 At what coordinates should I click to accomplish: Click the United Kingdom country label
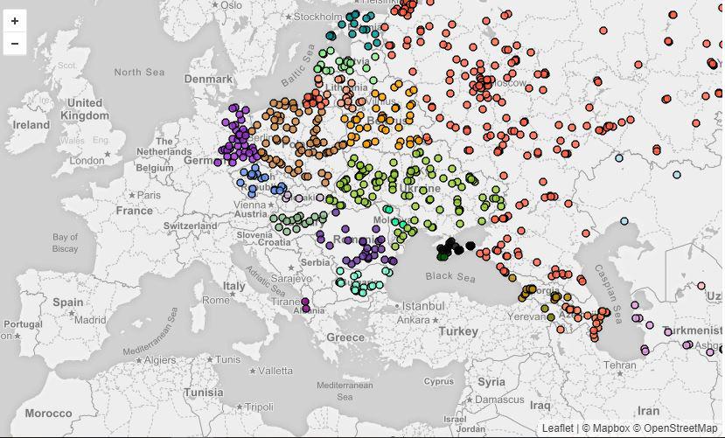(85, 109)
